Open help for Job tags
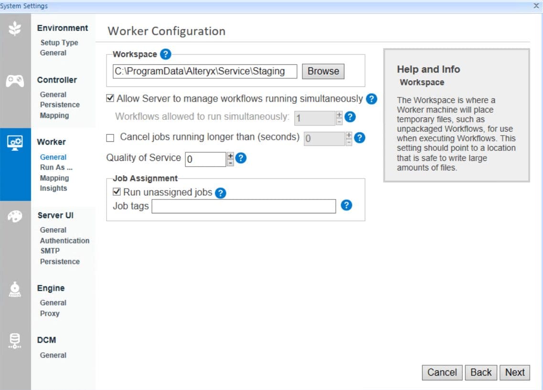The width and height of the screenshot is (543, 390). tap(346, 206)
